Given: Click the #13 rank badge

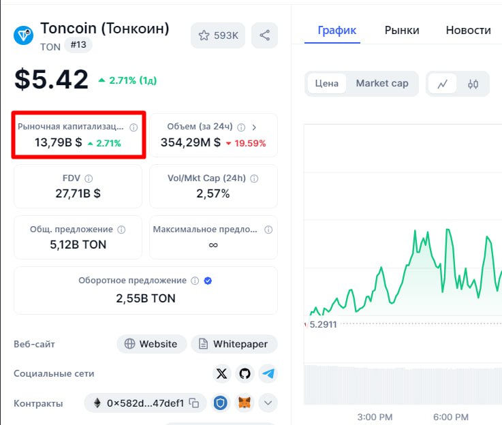Looking at the screenshot, I should (78, 44).
